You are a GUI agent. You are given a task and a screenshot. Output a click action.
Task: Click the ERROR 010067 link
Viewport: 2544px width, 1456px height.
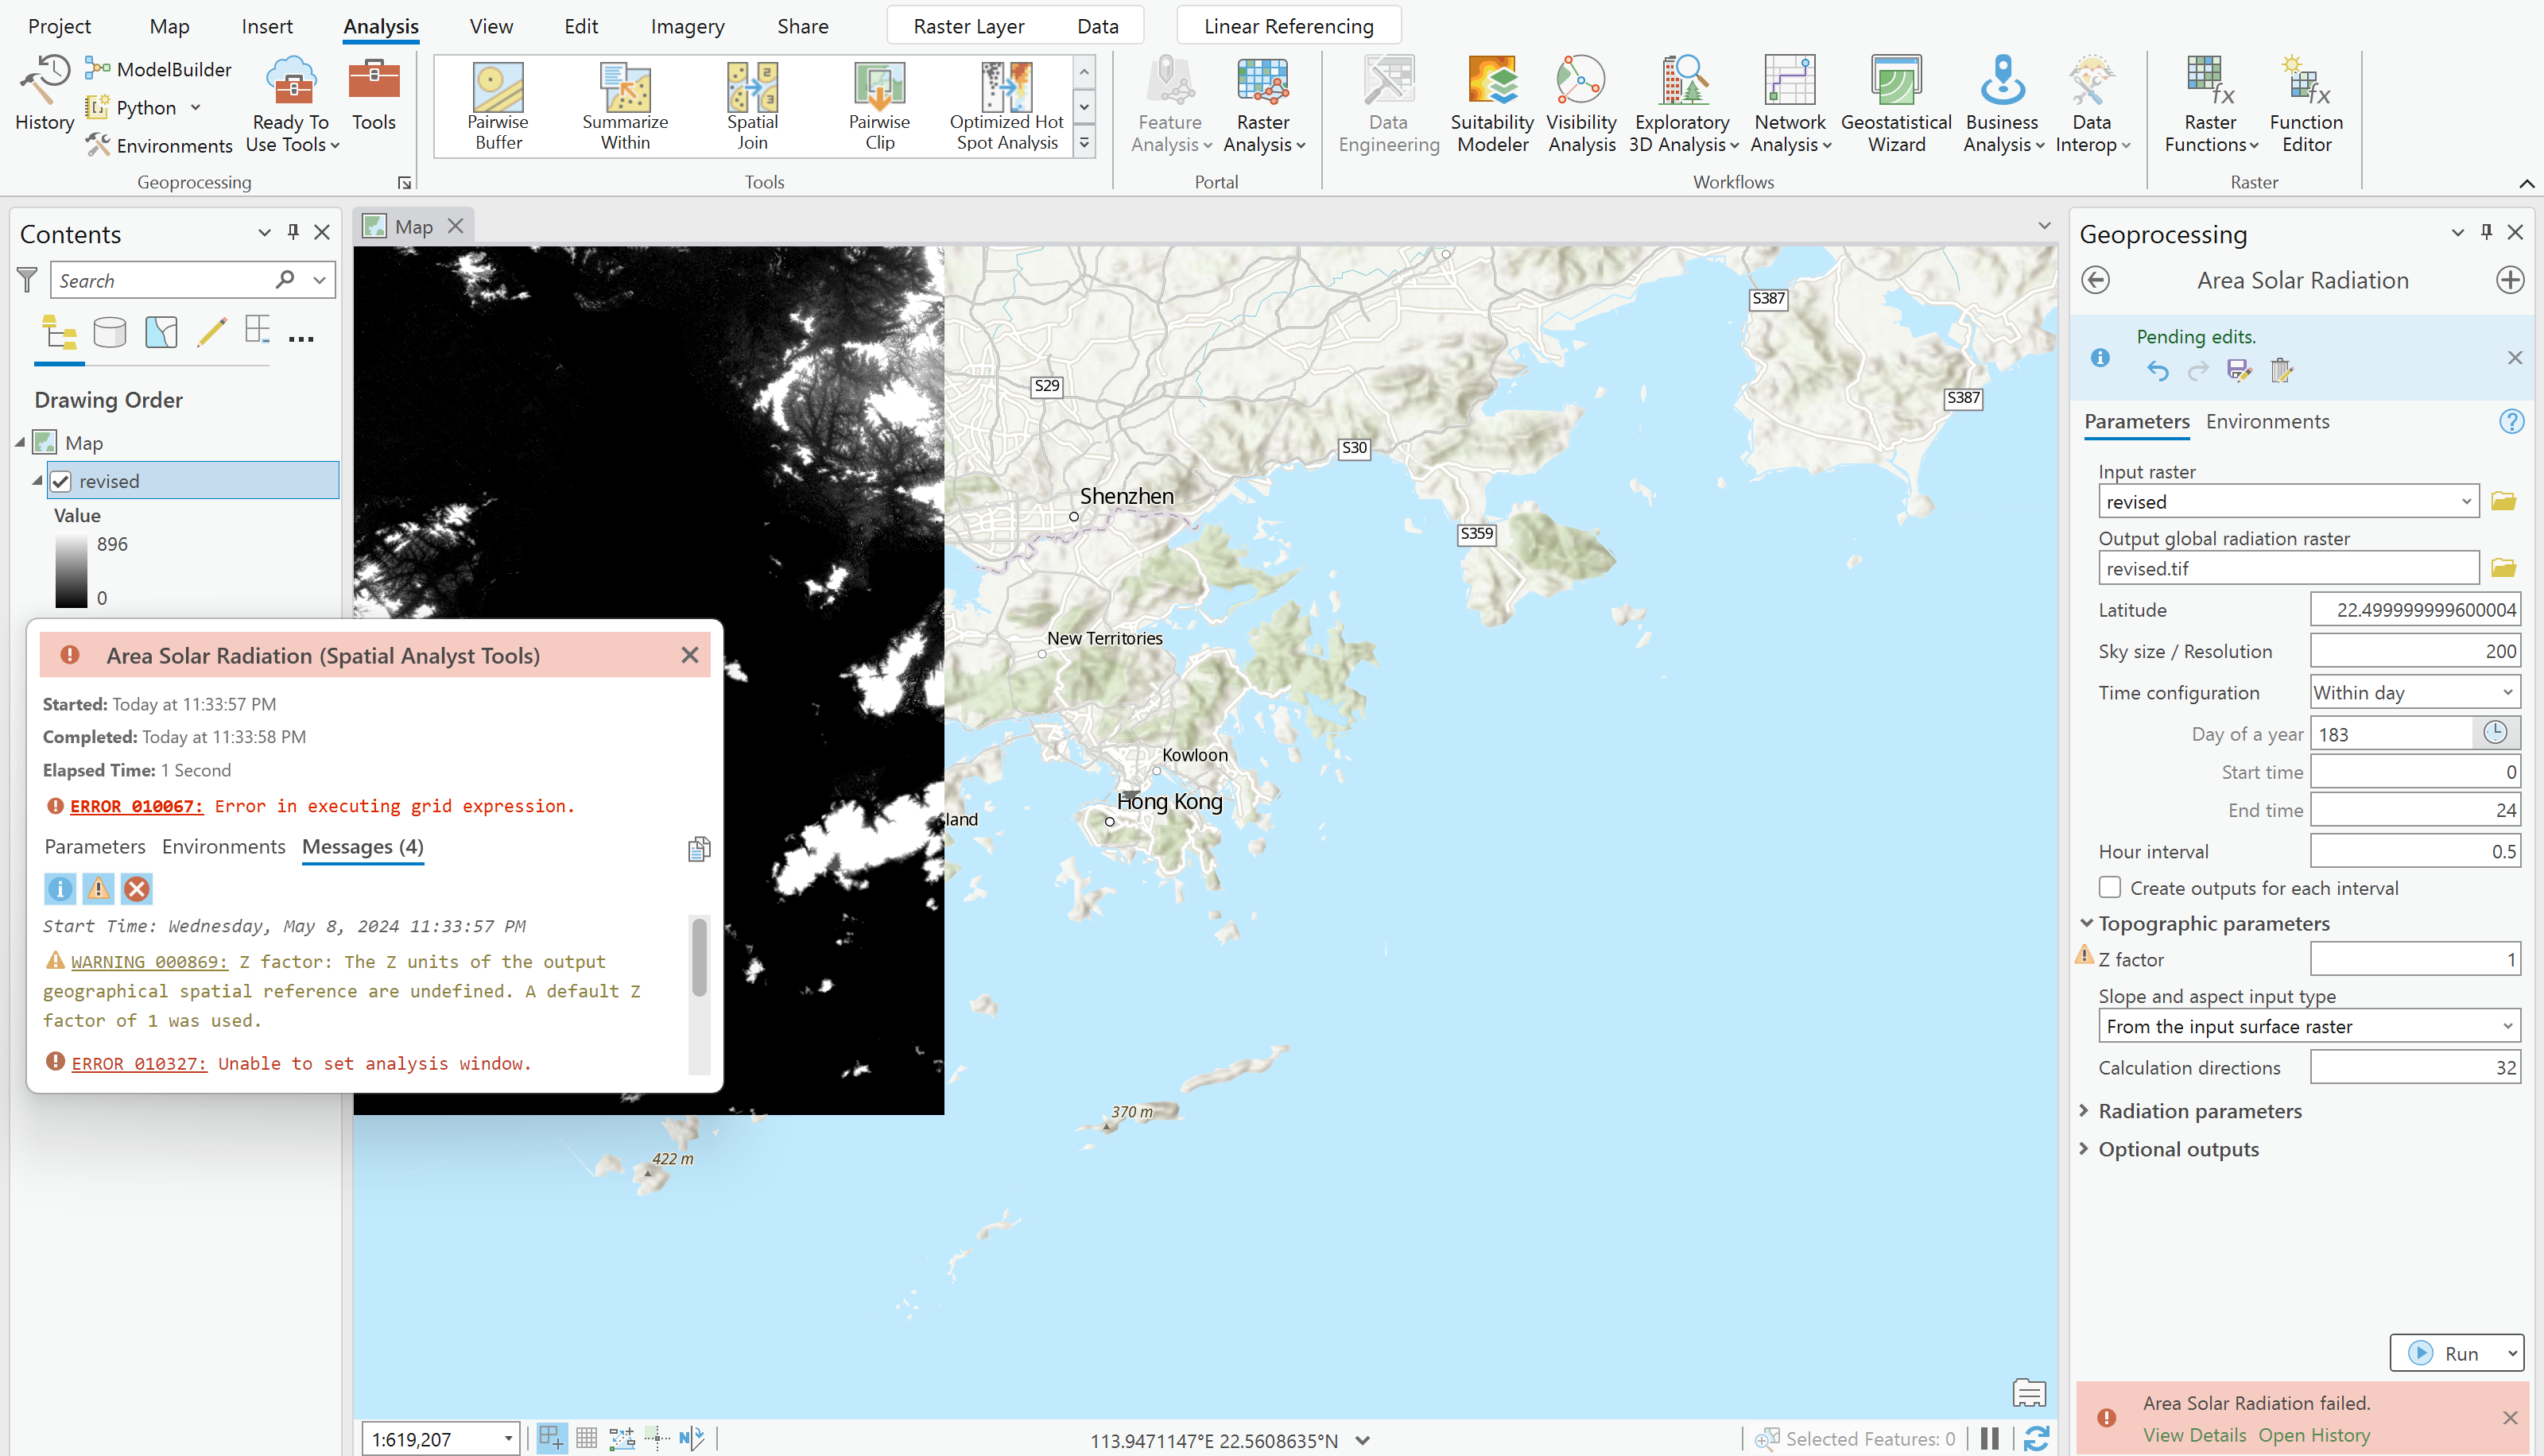(x=136, y=806)
